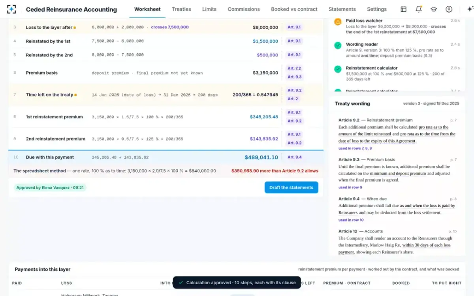This screenshot has width=474, height=296.
Task: Click underlined 'minimum and deposit premium' phrase
Action: pyautogui.click(x=398, y=173)
